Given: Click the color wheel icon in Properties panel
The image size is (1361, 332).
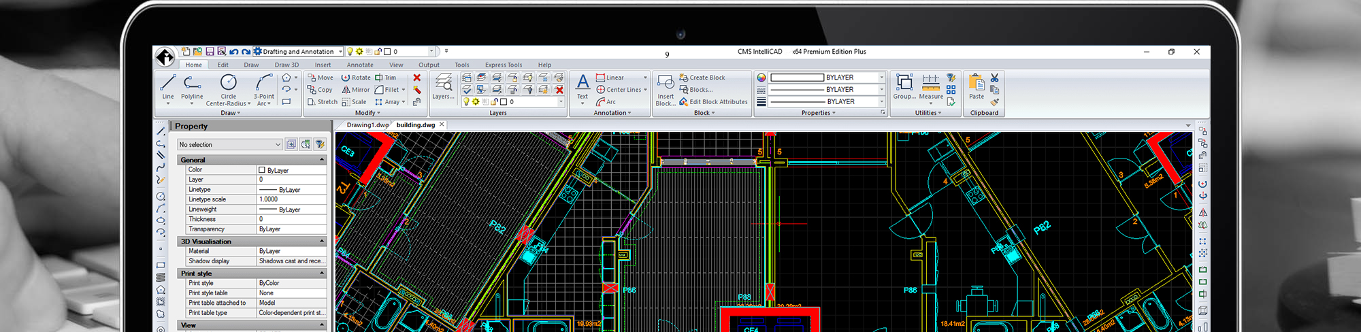Looking at the screenshot, I should coord(761,78).
